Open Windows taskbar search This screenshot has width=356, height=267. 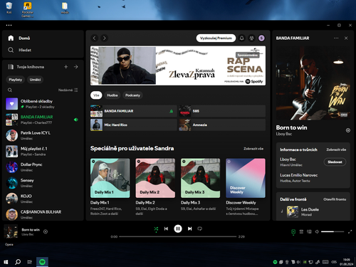[x=18, y=262]
